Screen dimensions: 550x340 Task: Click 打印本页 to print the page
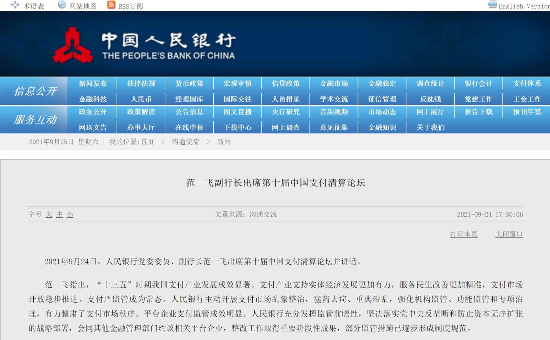click(464, 234)
